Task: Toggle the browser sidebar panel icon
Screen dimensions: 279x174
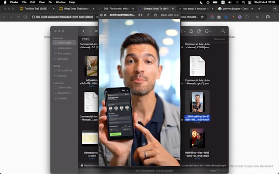Action: (25, 17)
